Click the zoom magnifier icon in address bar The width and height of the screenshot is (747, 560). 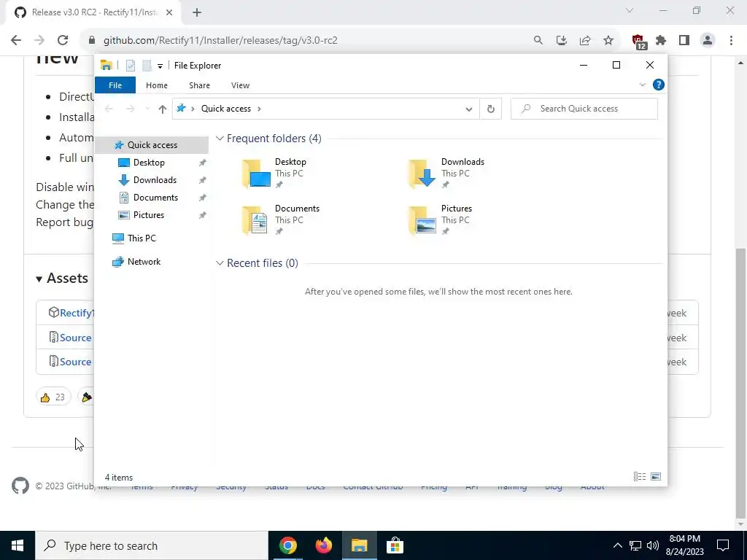click(538, 41)
